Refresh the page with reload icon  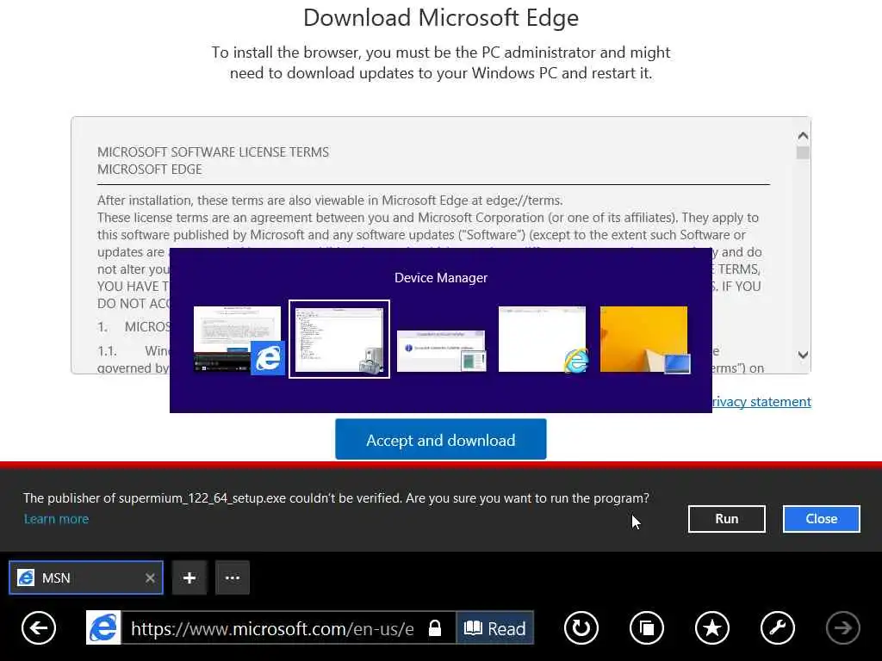[581, 627]
